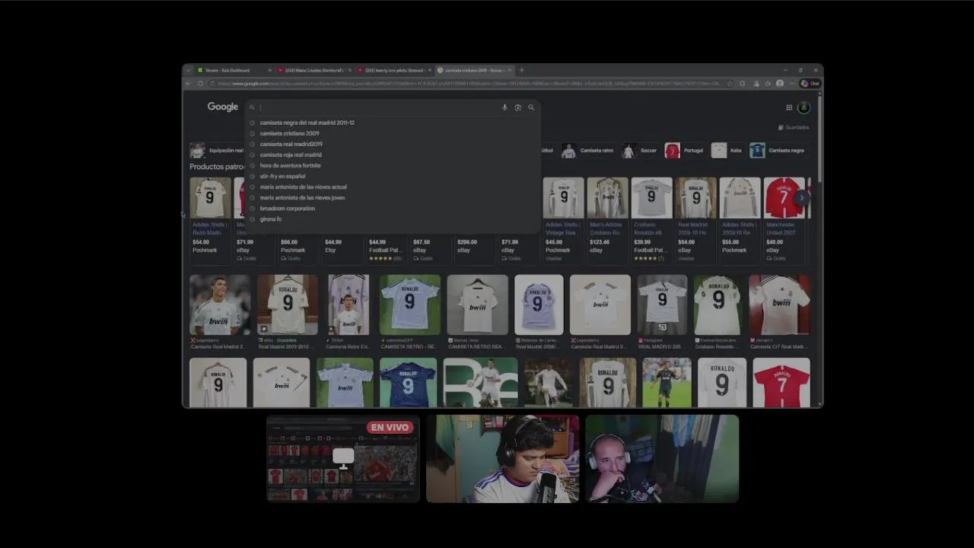Select webcam of streamer wearing headphones and white jersey
This screenshot has height=548, width=974.
pos(502,458)
